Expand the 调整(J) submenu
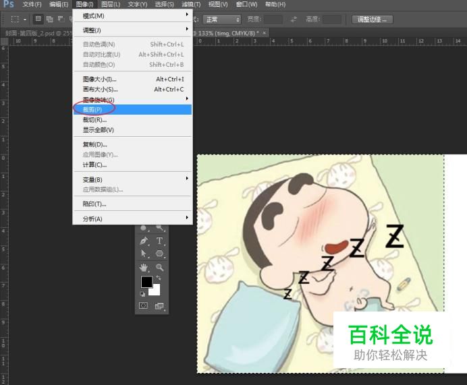The width and height of the screenshot is (467, 385). [132, 30]
